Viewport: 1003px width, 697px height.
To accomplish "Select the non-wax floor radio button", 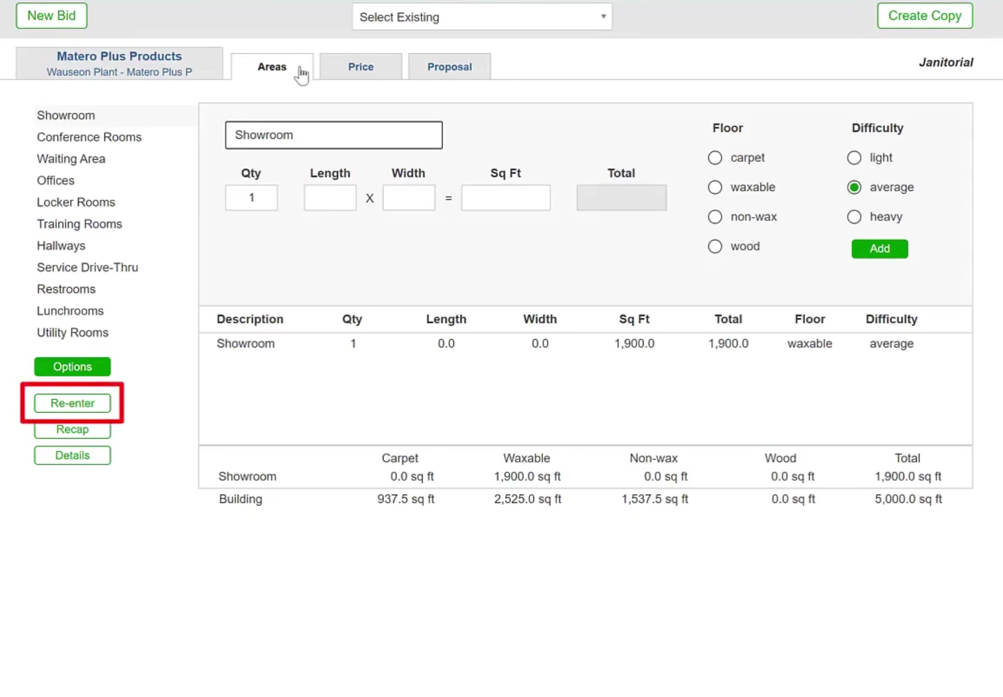I will (715, 217).
